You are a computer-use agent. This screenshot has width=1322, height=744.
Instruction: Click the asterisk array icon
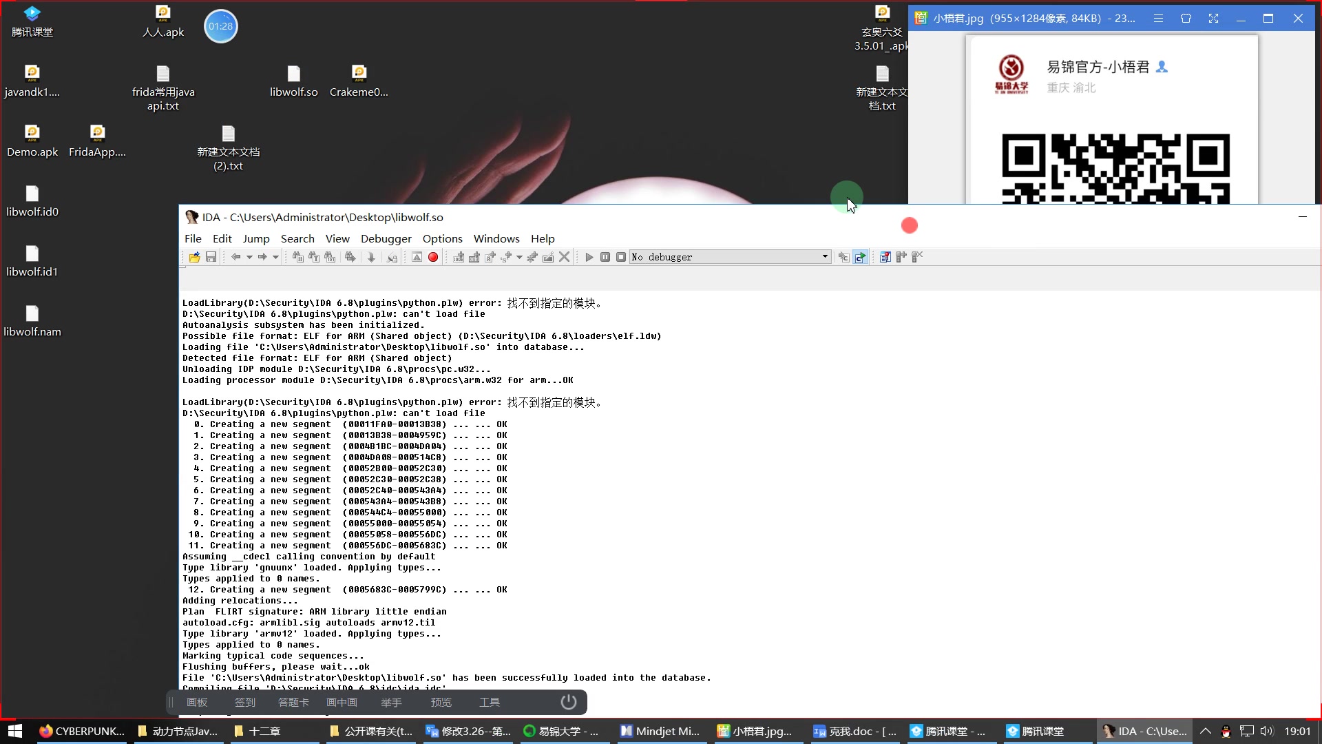pyautogui.click(x=532, y=257)
